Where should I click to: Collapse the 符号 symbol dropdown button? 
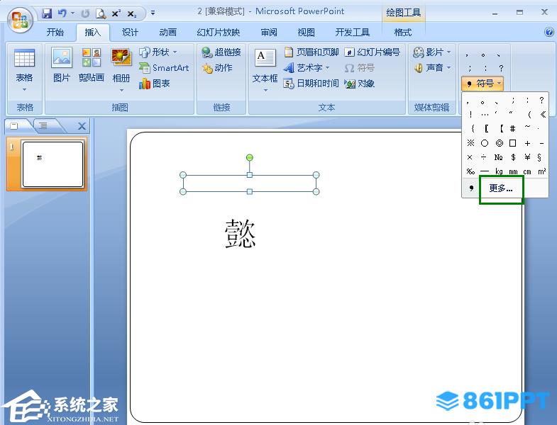pyautogui.click(x=482, y=84)
